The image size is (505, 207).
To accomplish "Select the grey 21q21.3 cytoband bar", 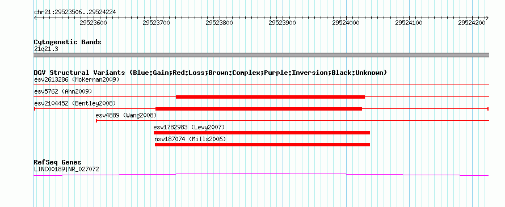I will tap(261, 55).
